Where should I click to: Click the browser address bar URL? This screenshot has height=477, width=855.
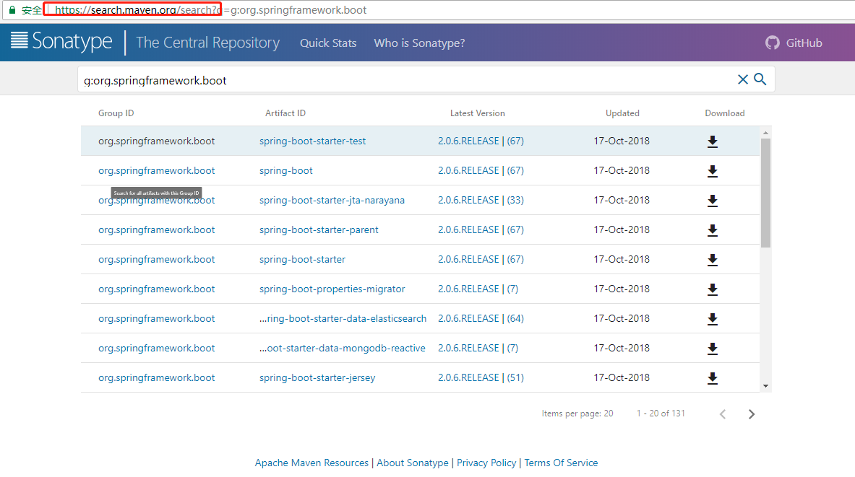coord(210,10)
